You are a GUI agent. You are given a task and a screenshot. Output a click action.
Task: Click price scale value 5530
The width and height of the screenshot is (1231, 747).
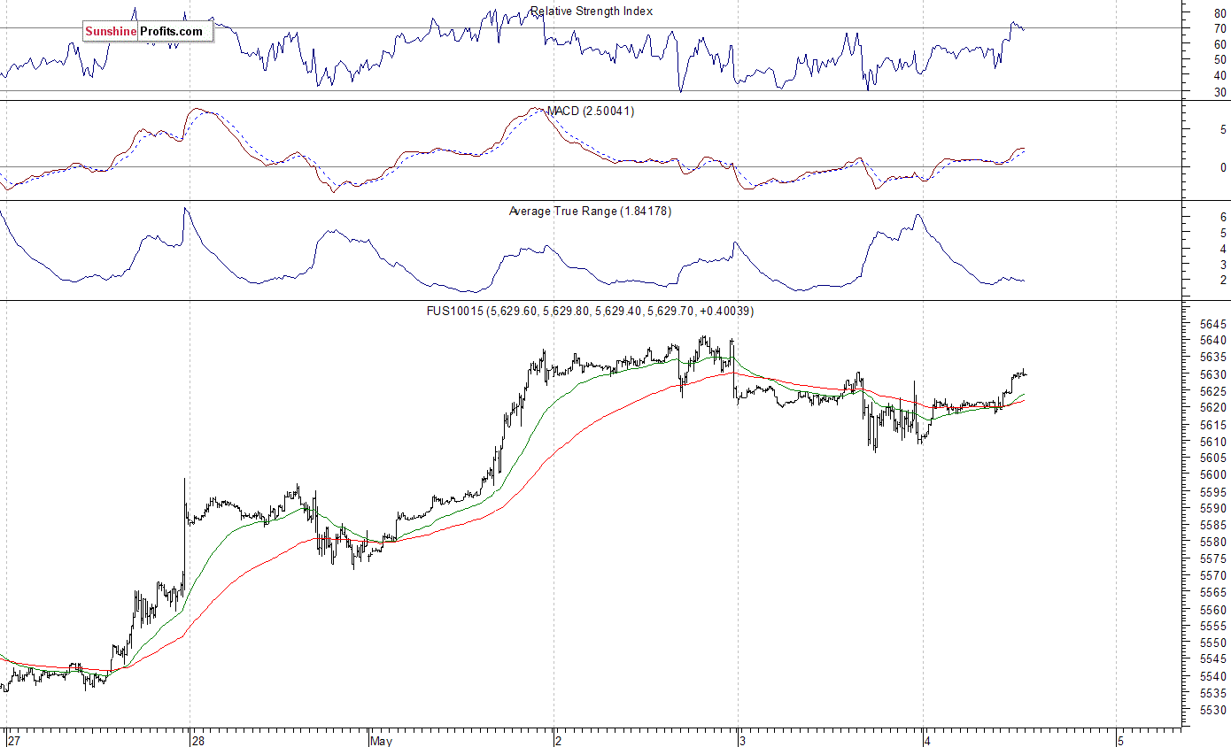tap(1213, 711)
